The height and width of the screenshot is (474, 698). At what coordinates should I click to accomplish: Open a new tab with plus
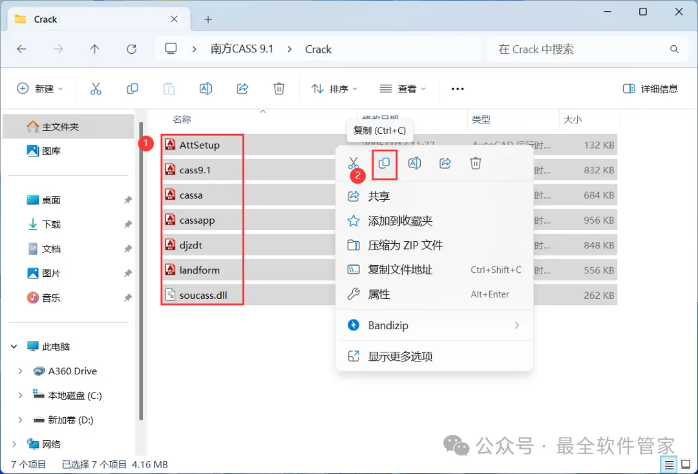coord(208,19)
